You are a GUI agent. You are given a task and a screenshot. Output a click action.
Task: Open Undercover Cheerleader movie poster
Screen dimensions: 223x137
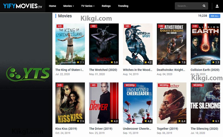click(138, 103)
